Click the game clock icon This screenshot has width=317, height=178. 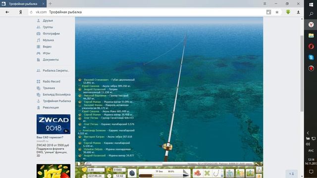(109, 176)
